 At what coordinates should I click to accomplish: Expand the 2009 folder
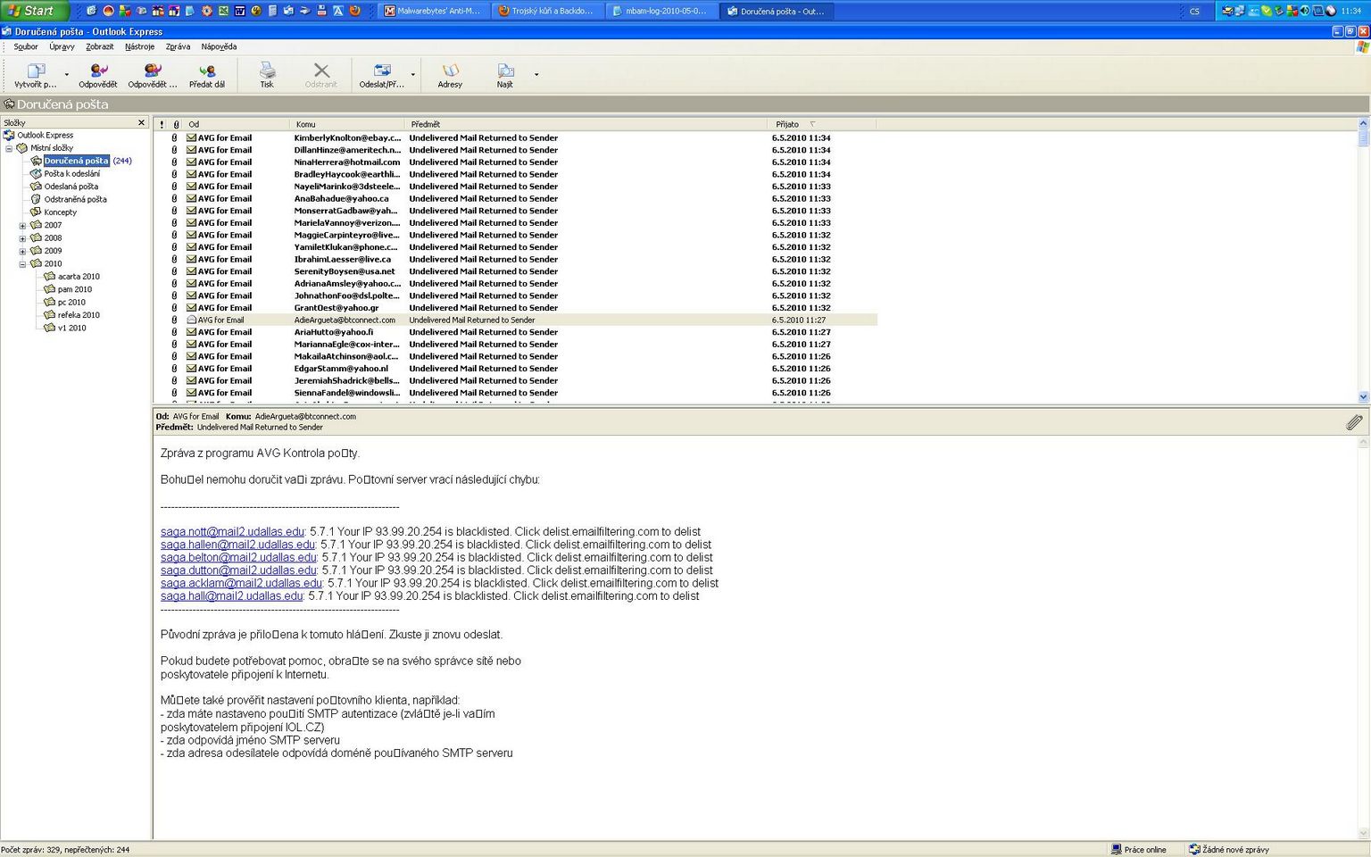(22, 252)
